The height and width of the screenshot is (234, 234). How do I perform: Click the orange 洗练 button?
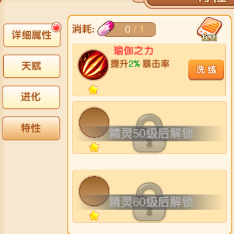(206, 70)
